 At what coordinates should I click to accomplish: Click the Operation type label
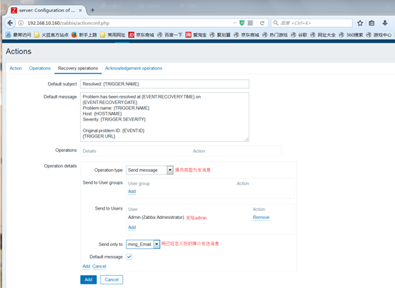[x=109, y=170]
